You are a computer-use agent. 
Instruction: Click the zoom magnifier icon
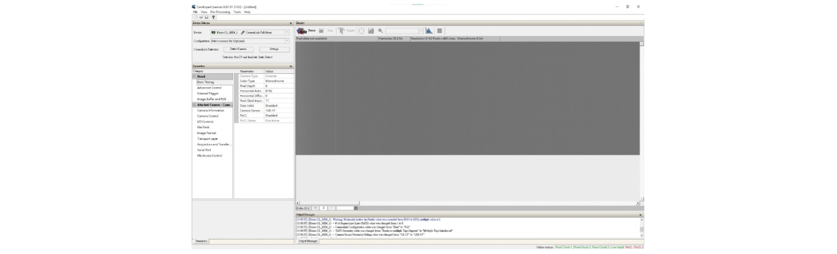tap(381, 30)
